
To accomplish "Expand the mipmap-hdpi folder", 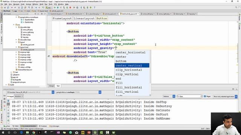I will pyautogui.click(x=16, y=52).
